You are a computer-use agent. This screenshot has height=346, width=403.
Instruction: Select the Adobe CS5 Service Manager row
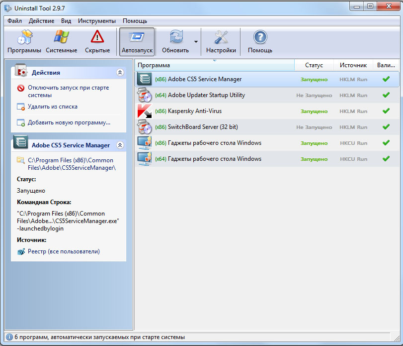[267, 79]
